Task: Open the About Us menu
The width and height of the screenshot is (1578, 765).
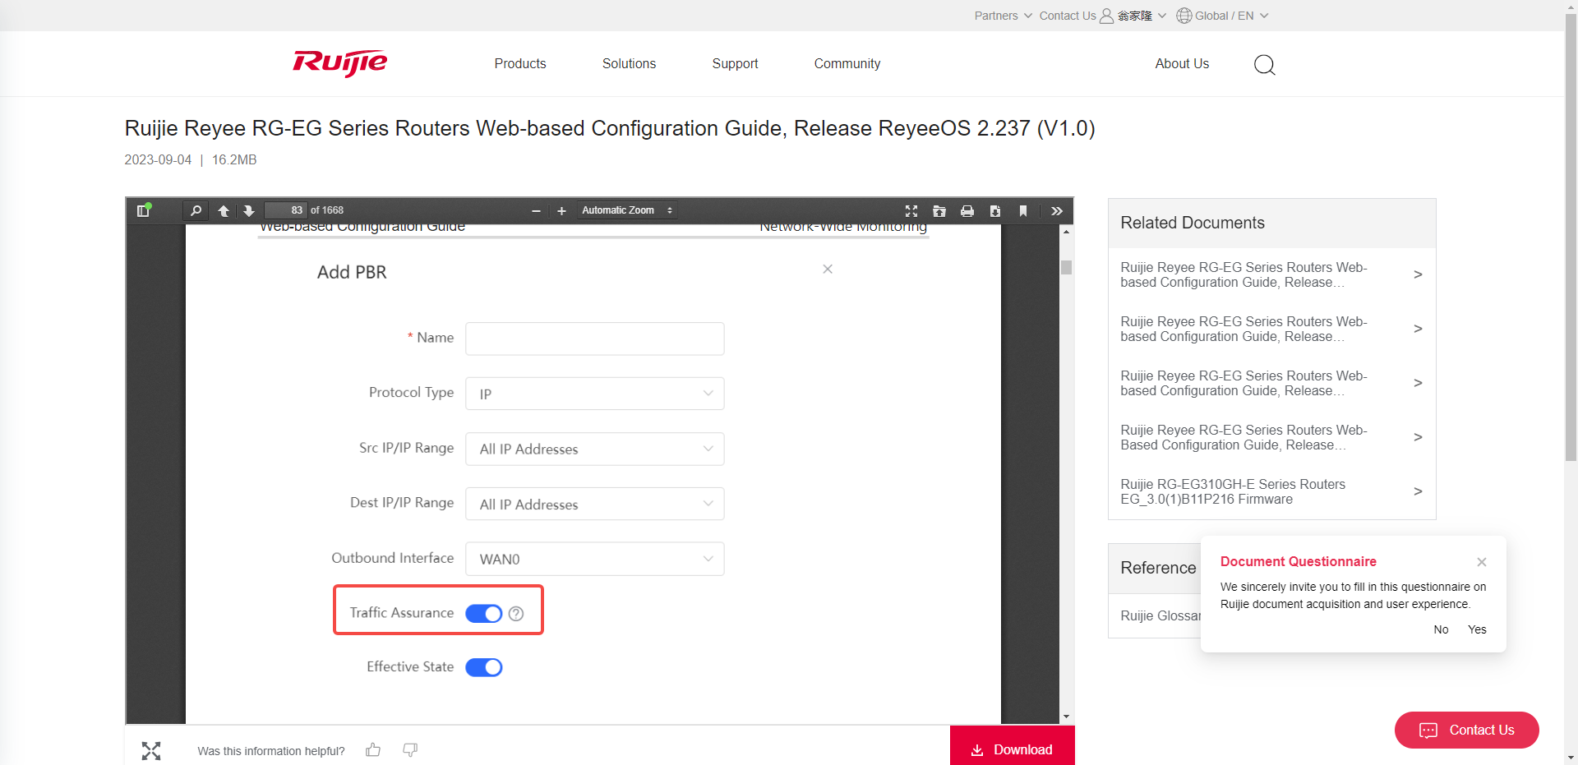Action: point(1182,64)
